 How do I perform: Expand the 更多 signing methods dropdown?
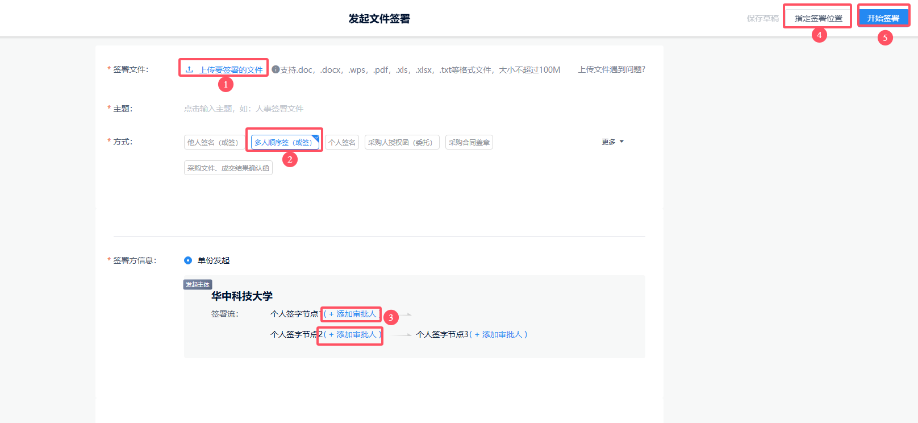pyautogui.click(x=612, y=142)
